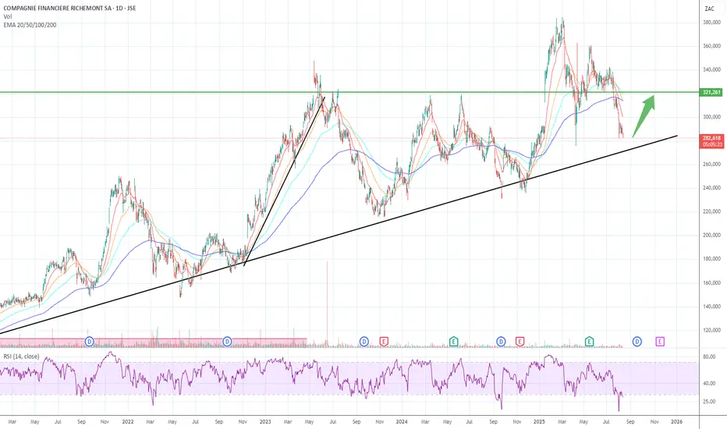Open the green earnings marker near May 2025
This screenshot has height=429, width=727.
pos(589,342)
